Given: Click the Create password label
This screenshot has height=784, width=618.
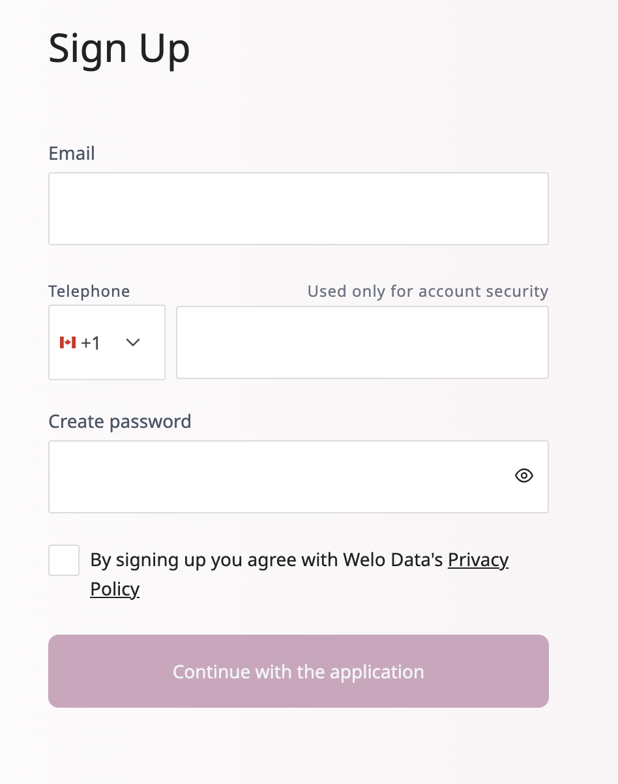Looking at the screenshot, I should coord(120,421).
